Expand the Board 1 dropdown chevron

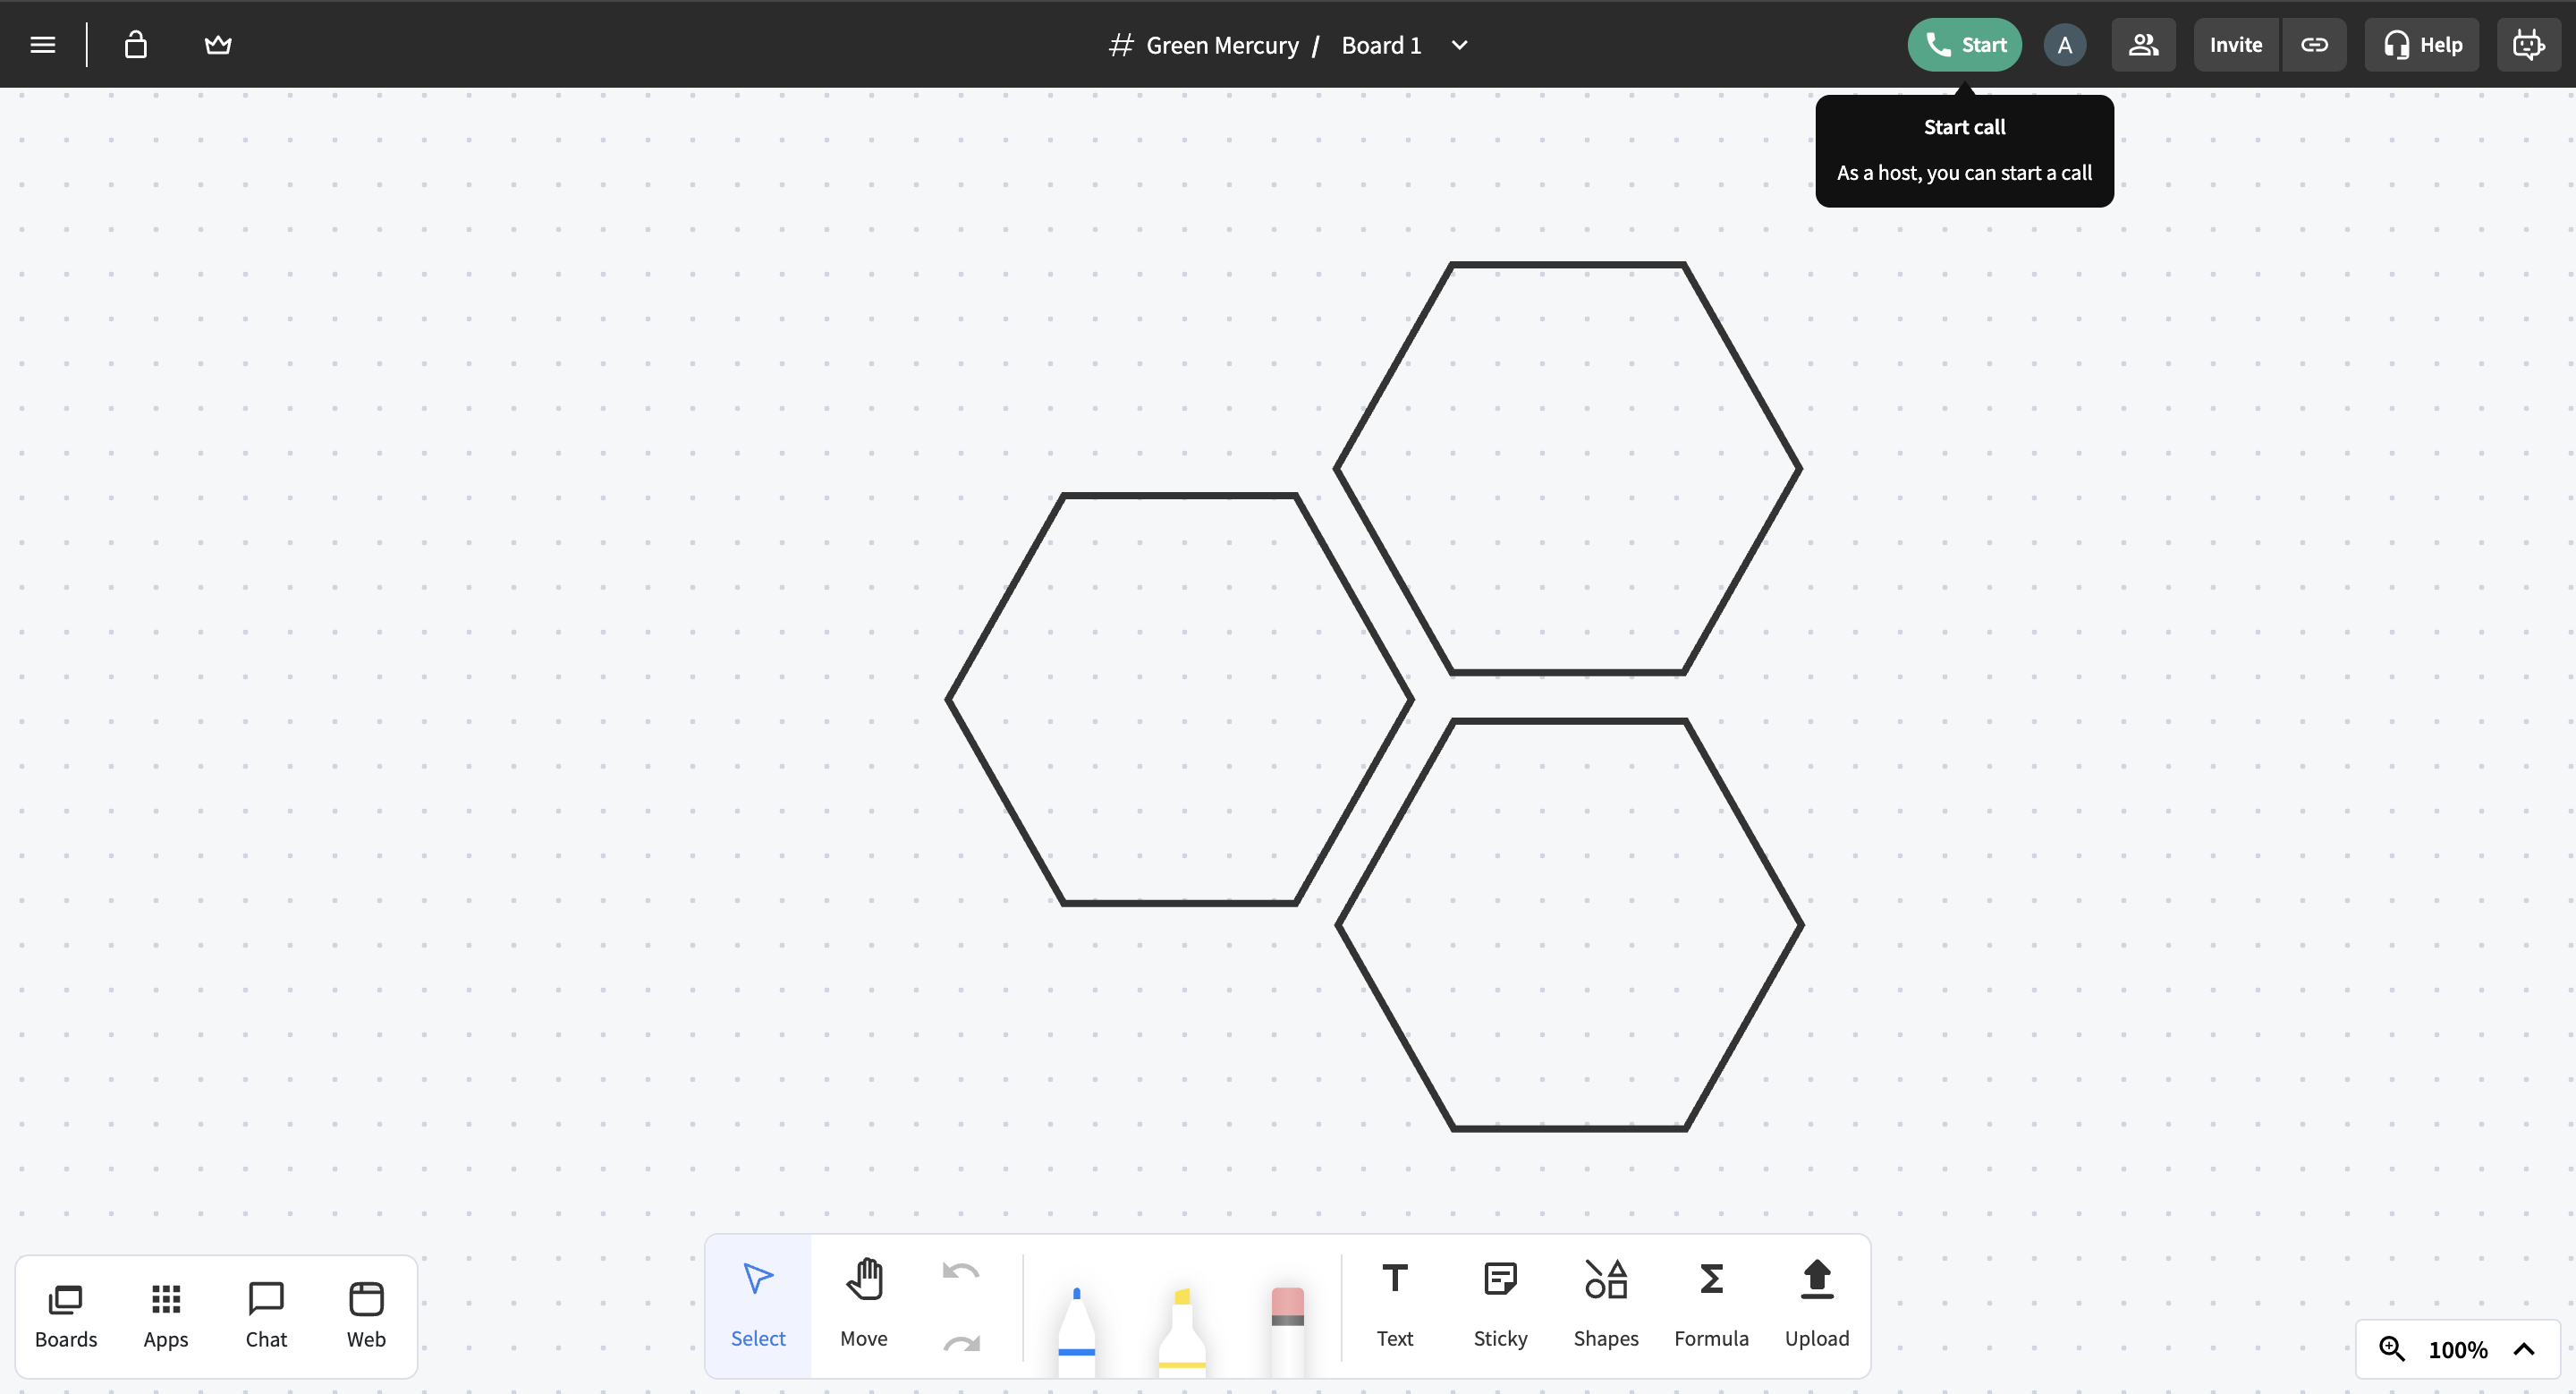click(1459, 45)
